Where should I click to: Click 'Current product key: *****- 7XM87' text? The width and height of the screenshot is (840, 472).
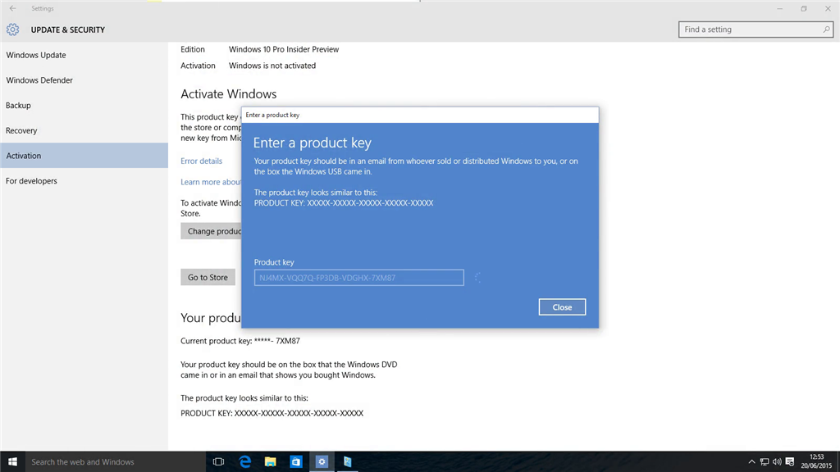[x=240, y=341]
